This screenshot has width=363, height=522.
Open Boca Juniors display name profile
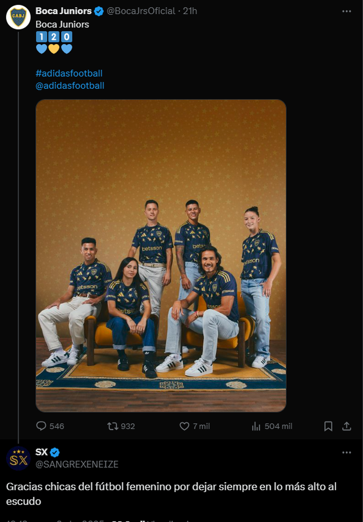64,11
